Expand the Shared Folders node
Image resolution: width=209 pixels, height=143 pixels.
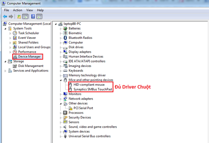(10, 43)
